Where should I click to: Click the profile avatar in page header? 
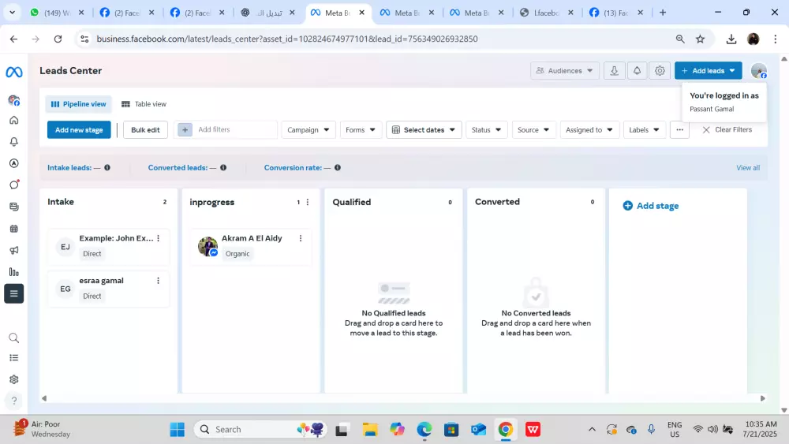coord(759,71)
